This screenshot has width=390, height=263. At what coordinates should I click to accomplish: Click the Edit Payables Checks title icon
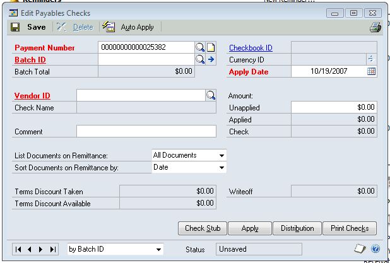(x=13, y=13)
